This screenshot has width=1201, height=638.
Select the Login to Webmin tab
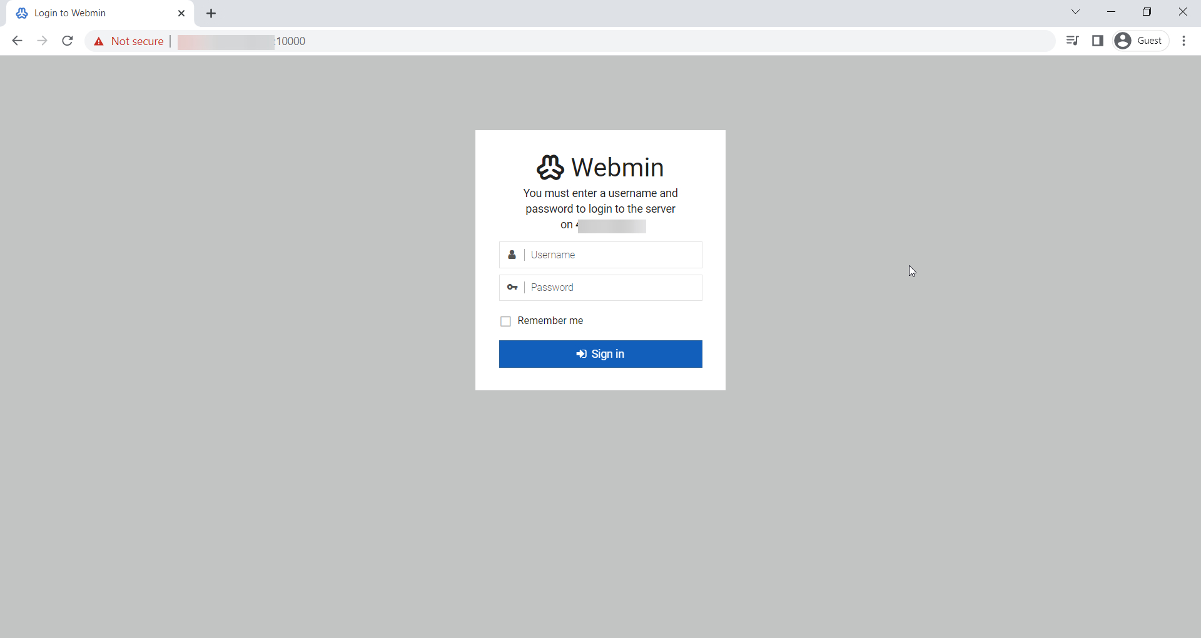tap(100, 13)
